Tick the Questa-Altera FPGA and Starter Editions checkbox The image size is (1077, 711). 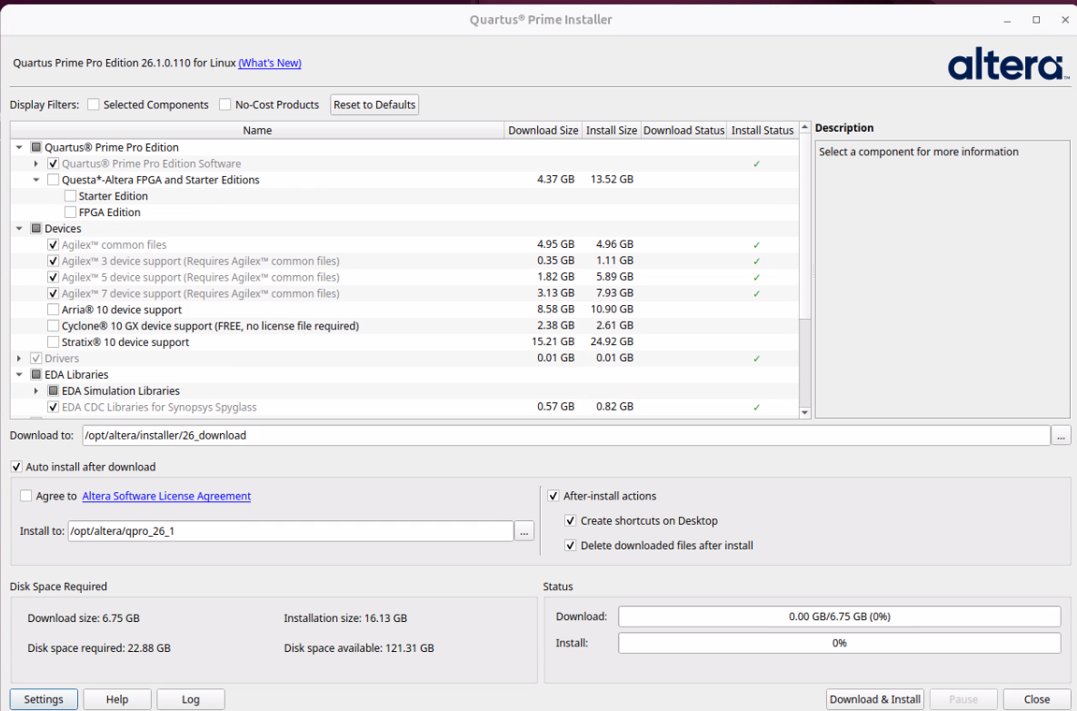(53, 180)
